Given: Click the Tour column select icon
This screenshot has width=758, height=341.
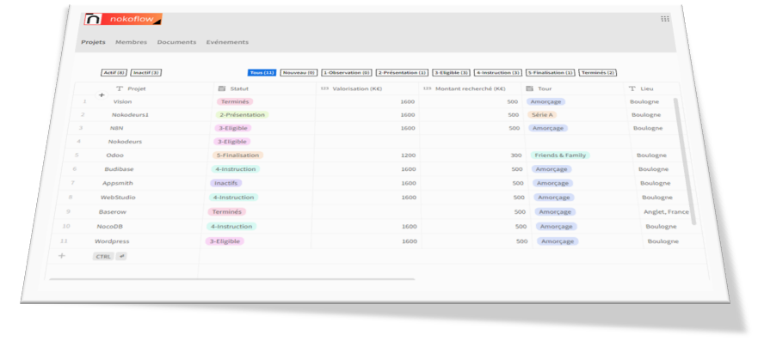Looking at the screenshot, I should pos(529,88).
